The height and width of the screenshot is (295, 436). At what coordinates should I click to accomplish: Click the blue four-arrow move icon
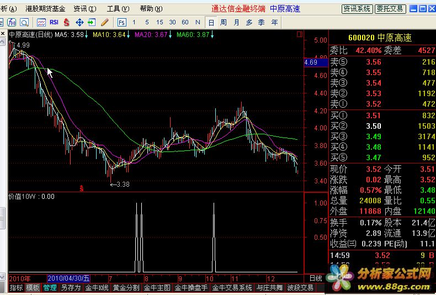(x=79, y=22)
